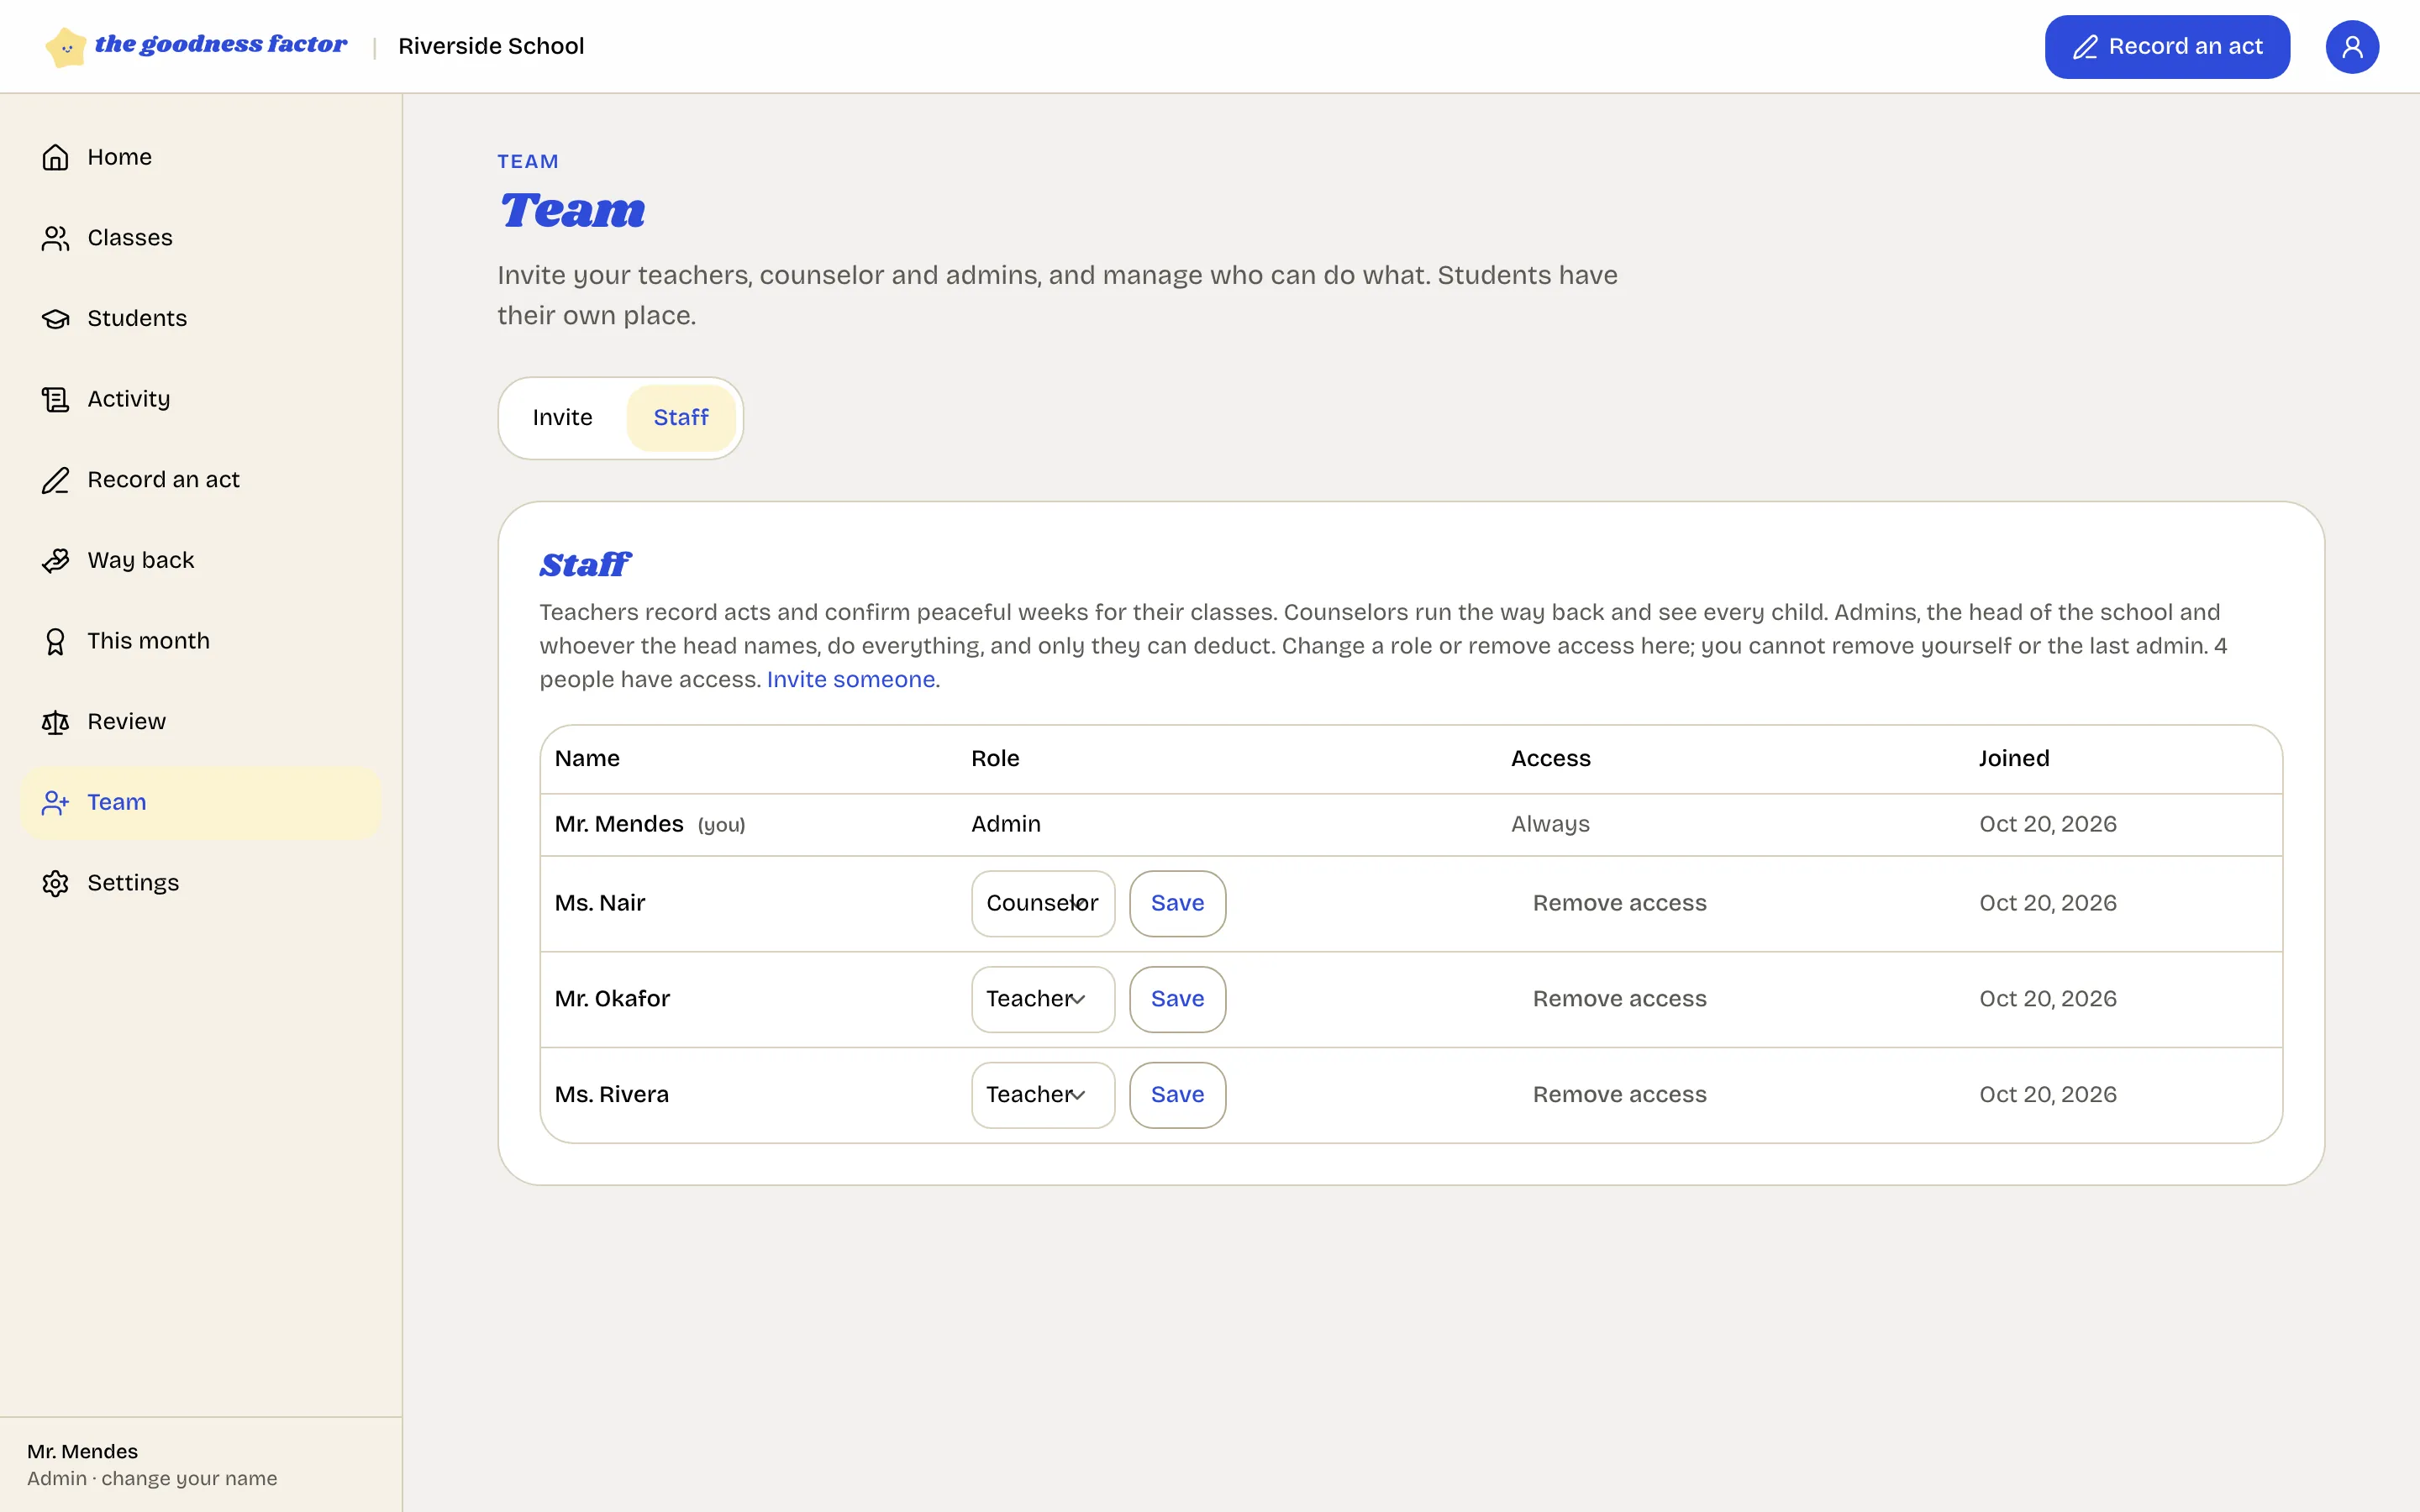Click change your name in sidebar footer

point(189,1478)
